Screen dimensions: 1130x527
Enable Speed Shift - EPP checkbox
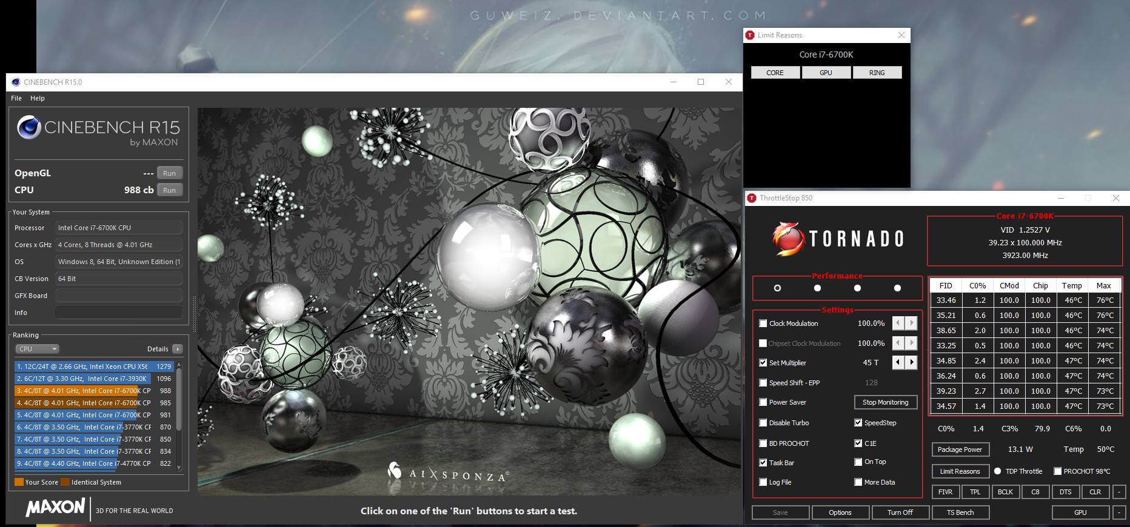(763, 383)
